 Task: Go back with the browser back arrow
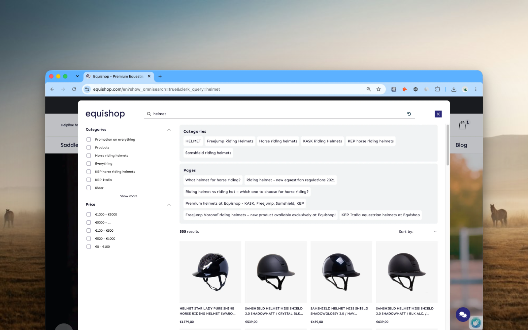point(52,89)
